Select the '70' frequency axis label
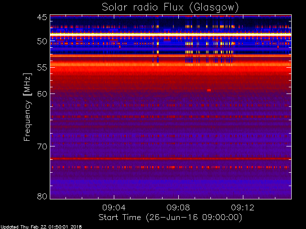 coord(42,146)
